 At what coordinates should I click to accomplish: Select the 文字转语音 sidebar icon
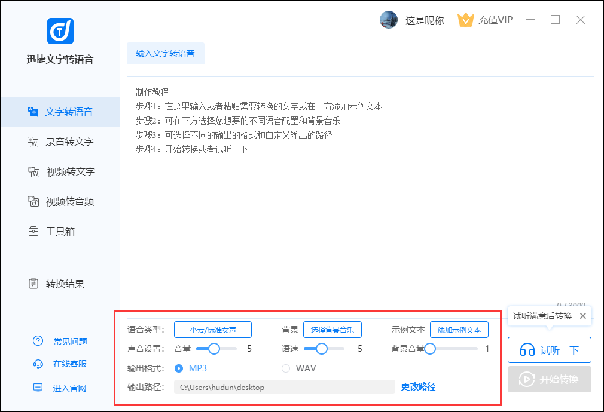pyautogui.click(x=34, y=112)
